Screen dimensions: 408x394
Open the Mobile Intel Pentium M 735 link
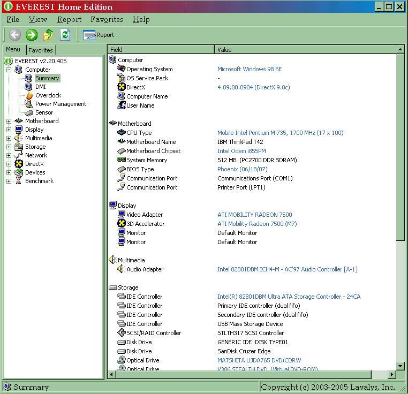[280, 133]
